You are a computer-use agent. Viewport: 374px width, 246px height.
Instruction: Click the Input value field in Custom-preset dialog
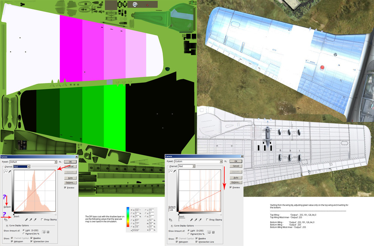pyautogui.click(x=182, y=219)
